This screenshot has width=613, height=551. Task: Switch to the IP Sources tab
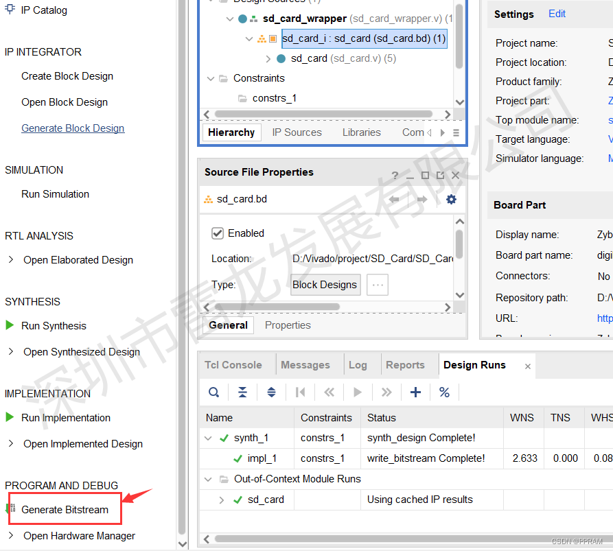pos(297,132)
